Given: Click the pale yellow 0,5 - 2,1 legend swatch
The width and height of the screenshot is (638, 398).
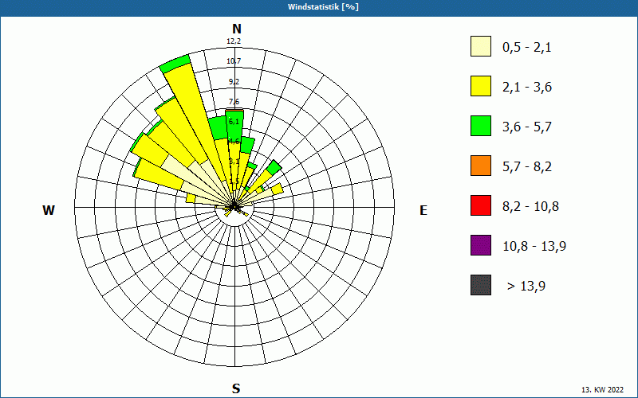Looking at the screenshot, I should (481, 46).
